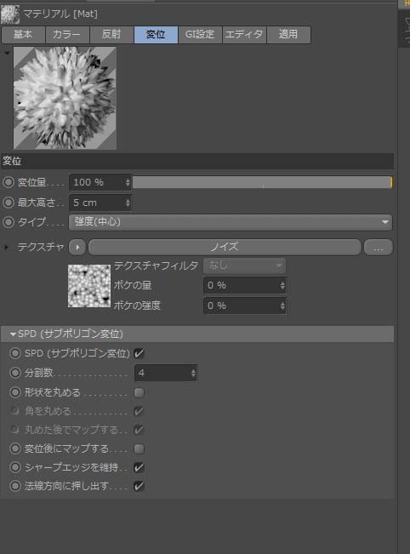Screen dimensions: 410x554
Task: Click the animation dot beside 形状を丸める
Action: click(x=15, y=392)
